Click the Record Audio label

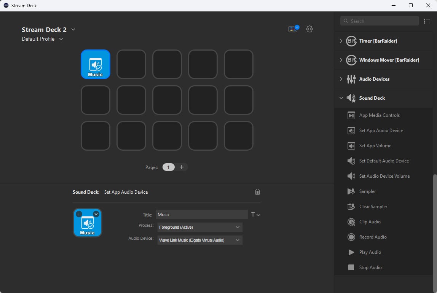point(373,237)
